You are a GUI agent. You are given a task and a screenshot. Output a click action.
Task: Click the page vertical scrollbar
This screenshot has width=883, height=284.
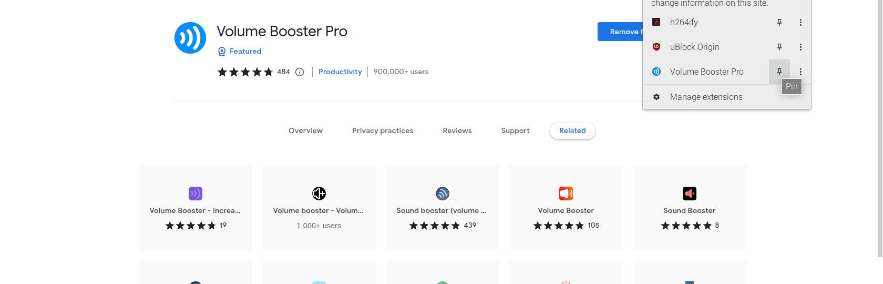(880, 128)
